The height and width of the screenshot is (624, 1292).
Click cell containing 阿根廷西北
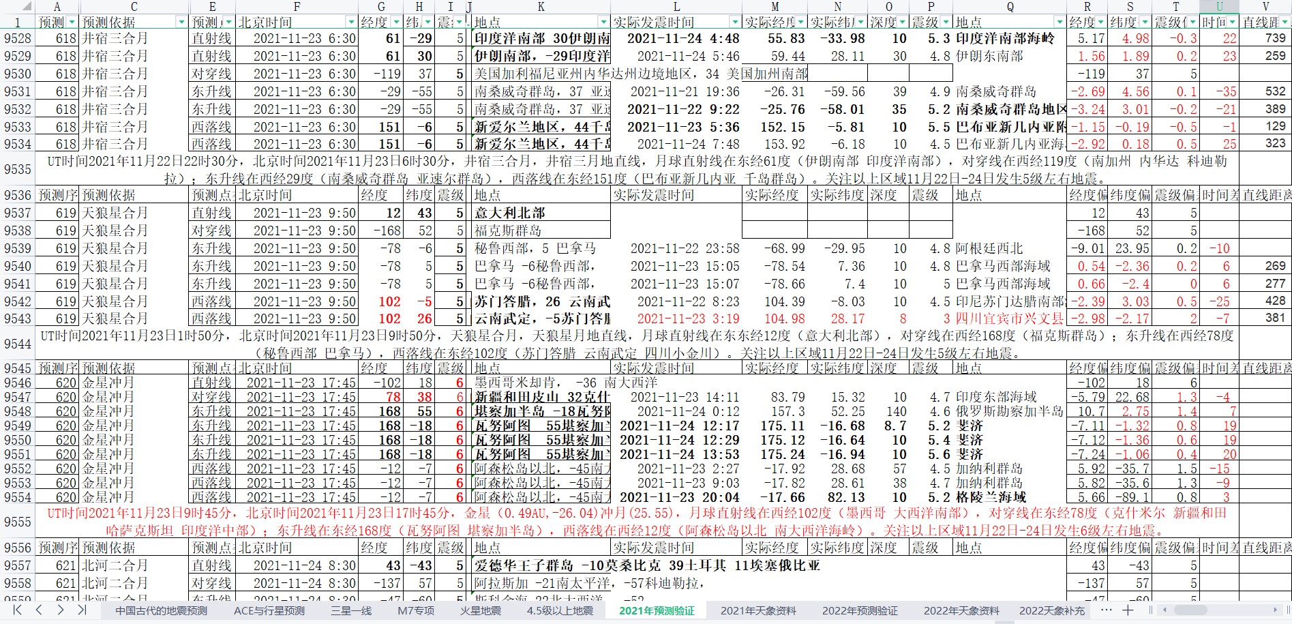pos(1010,248)
